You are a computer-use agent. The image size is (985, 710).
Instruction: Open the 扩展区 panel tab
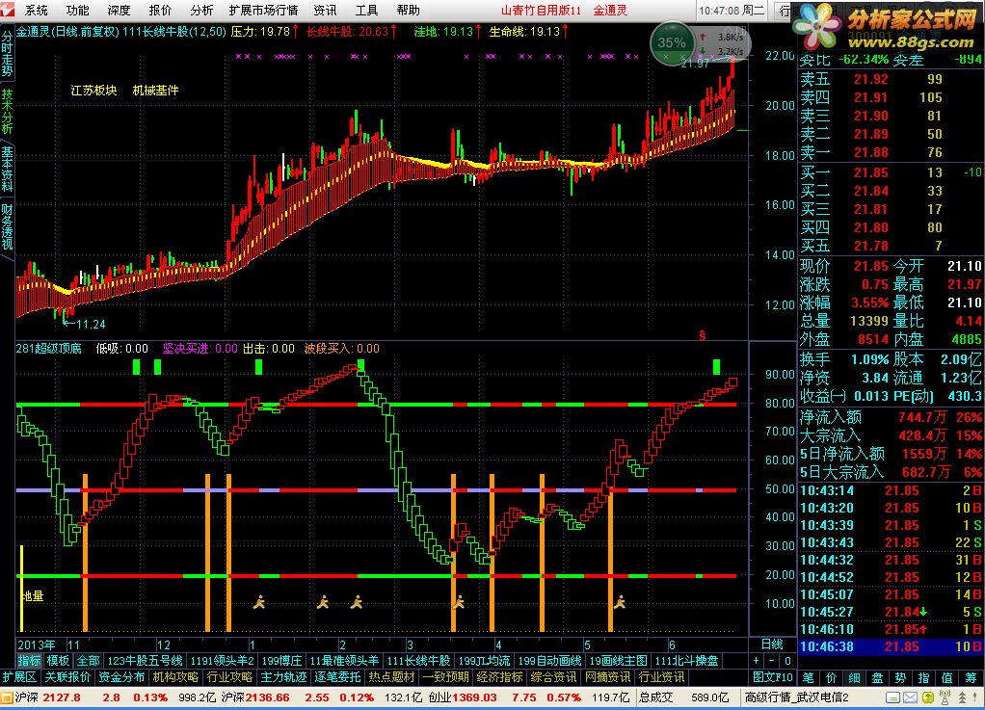click(x=19, y=676)
